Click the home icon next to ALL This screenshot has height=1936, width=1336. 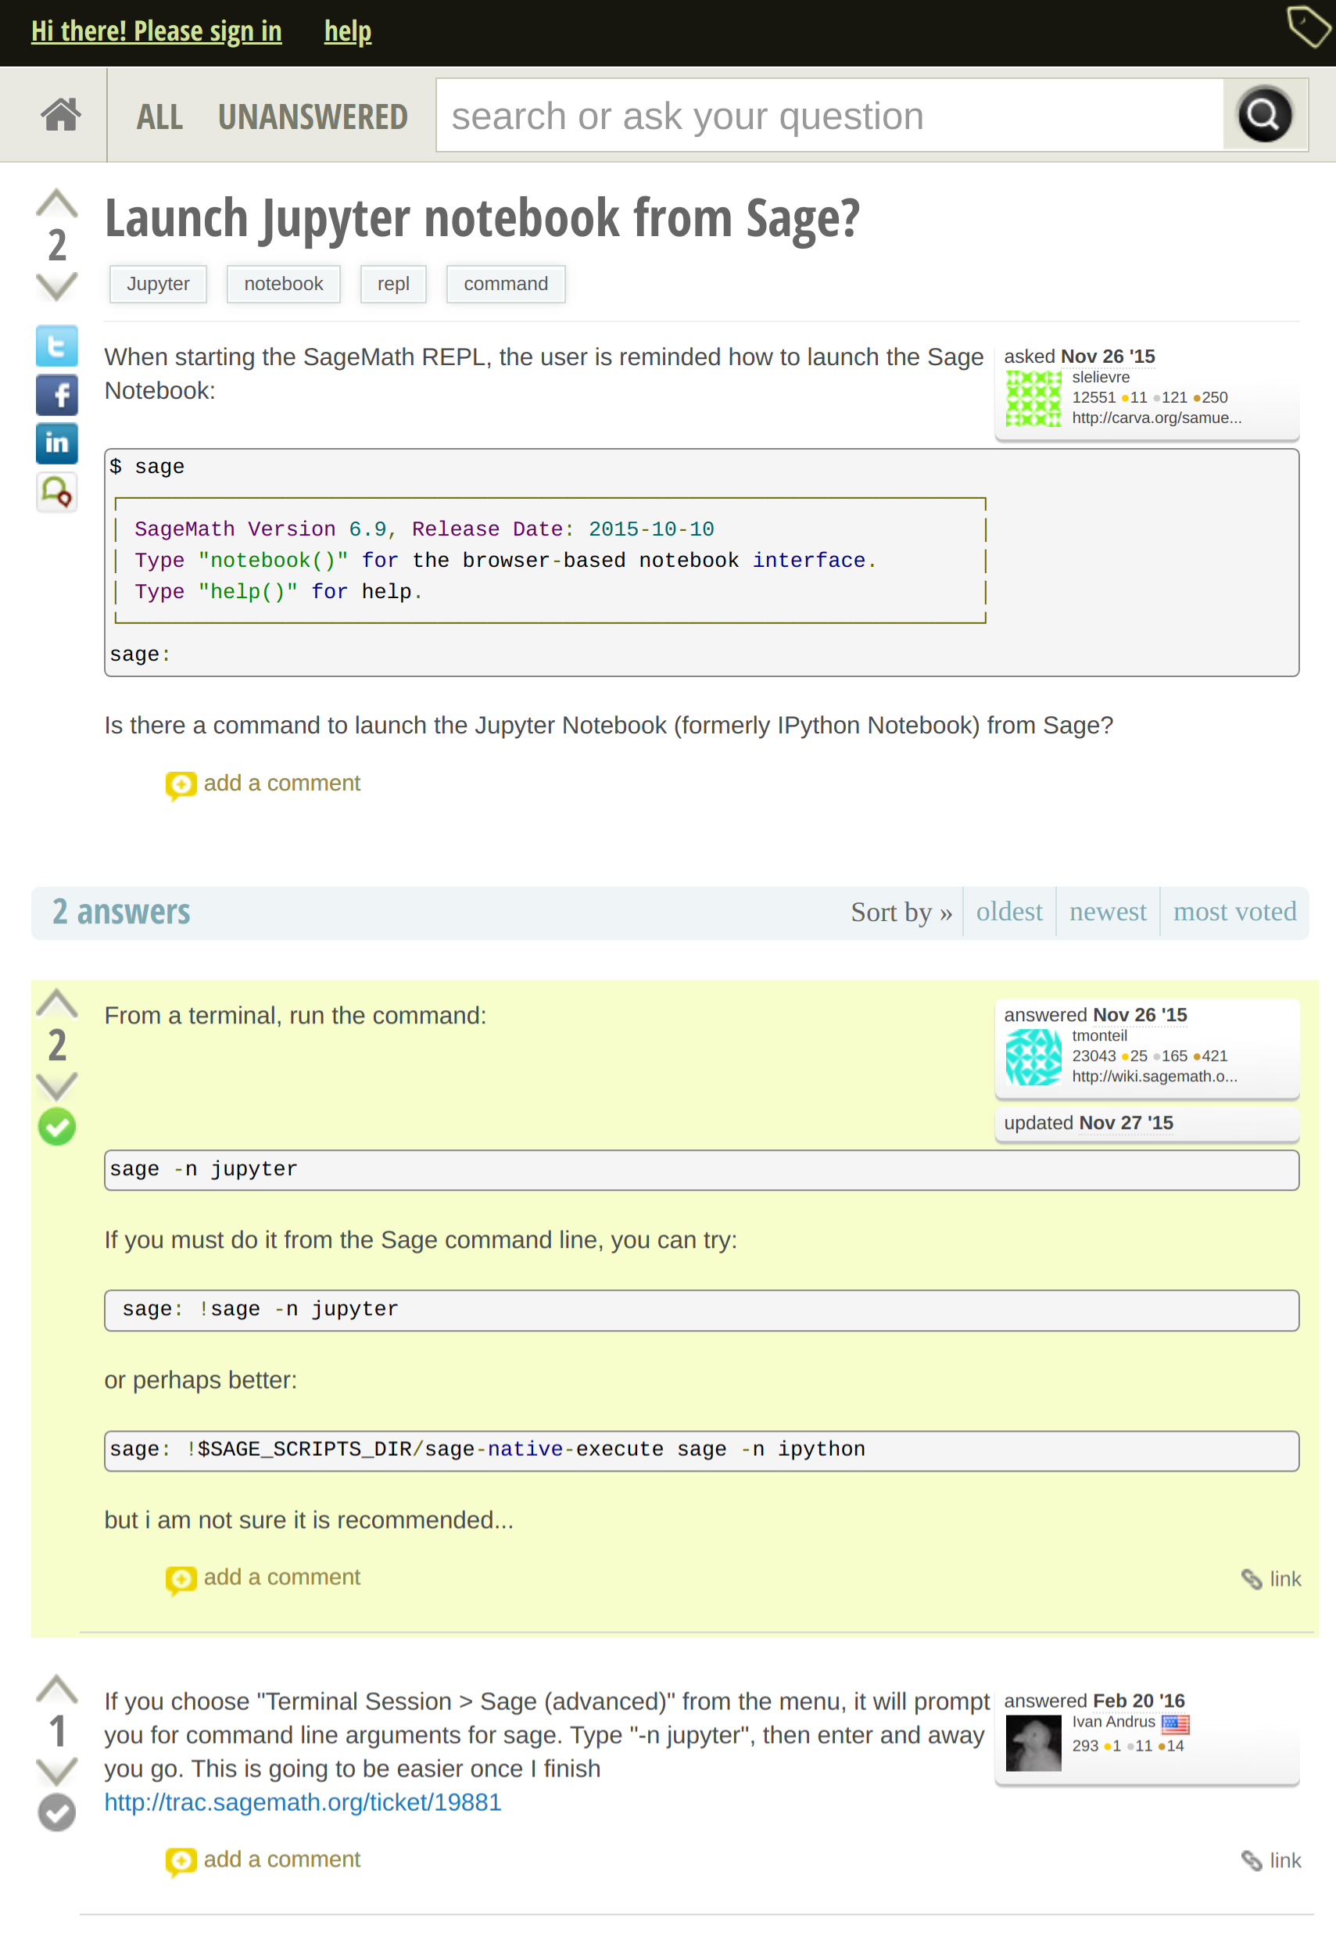pyautogui.click(x=62, y=115)
